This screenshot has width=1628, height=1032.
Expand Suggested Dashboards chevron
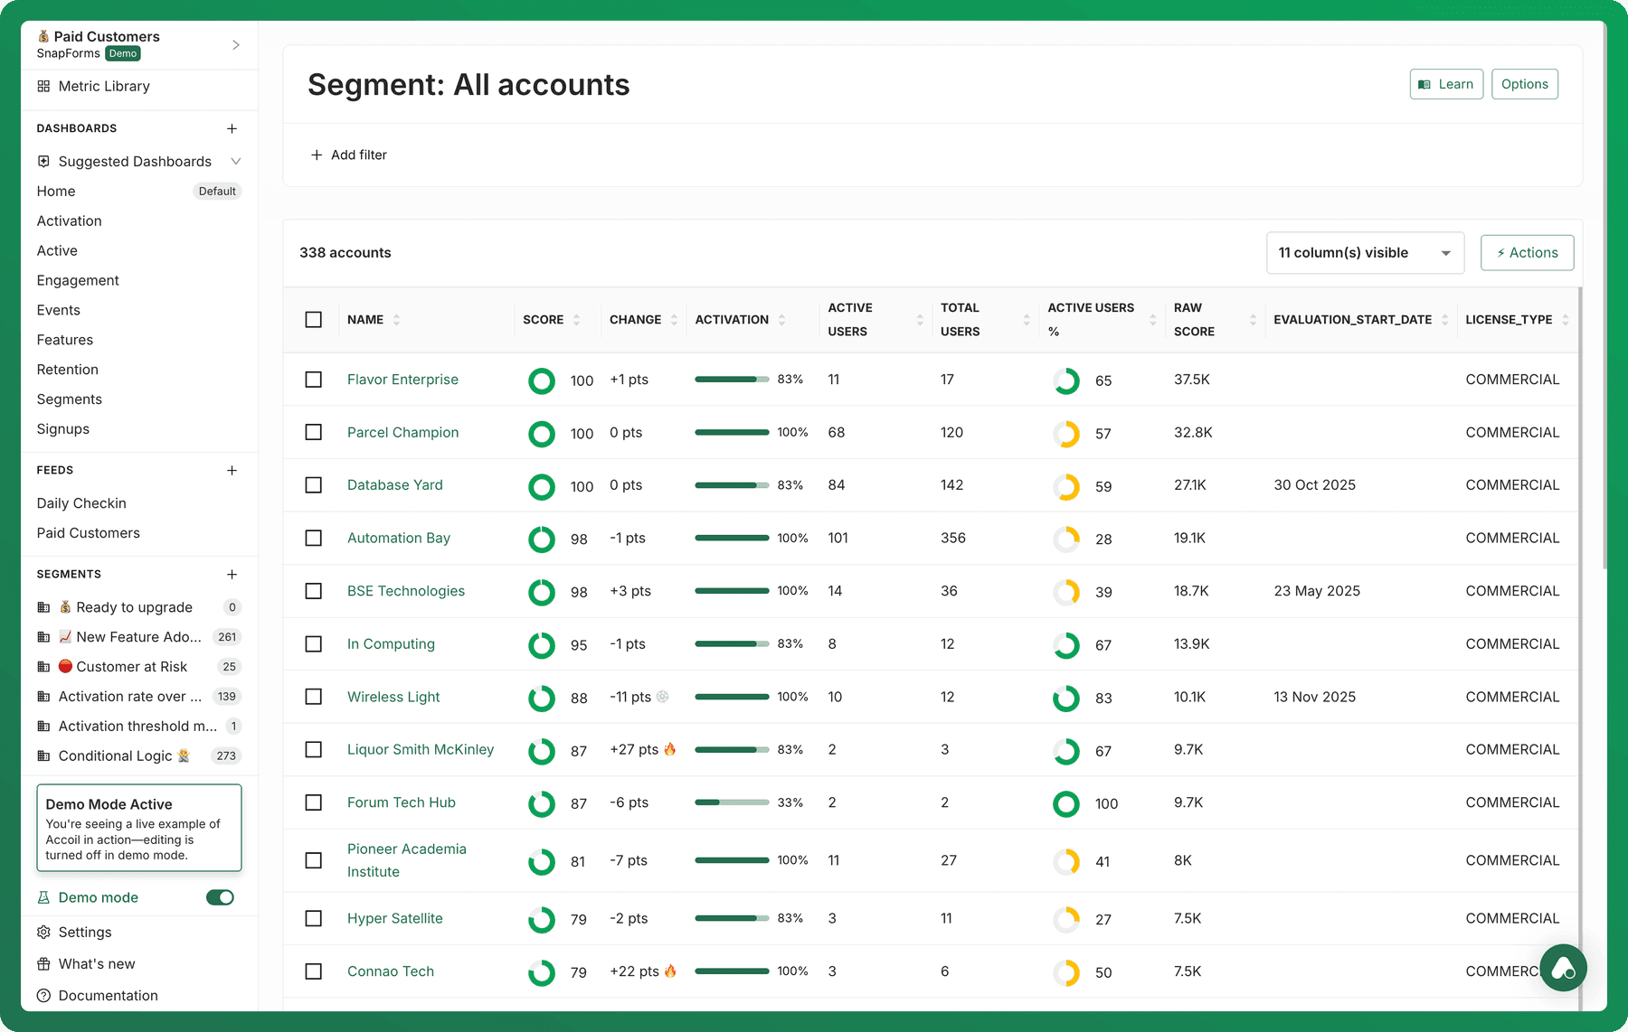click(x=236, y=161)
